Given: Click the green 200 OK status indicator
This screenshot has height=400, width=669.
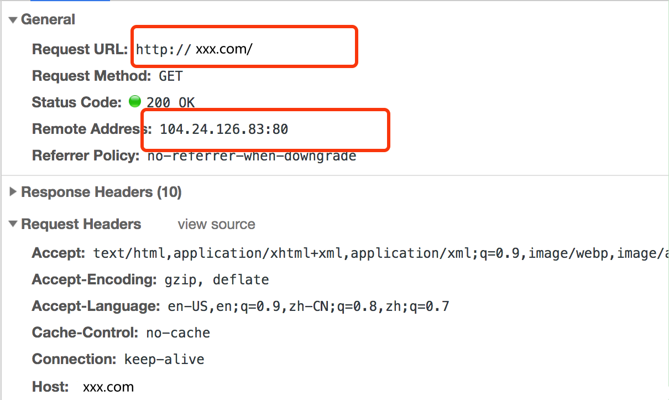Looking at the screenshot, I should pyautogui.click(x=134, y=101).
